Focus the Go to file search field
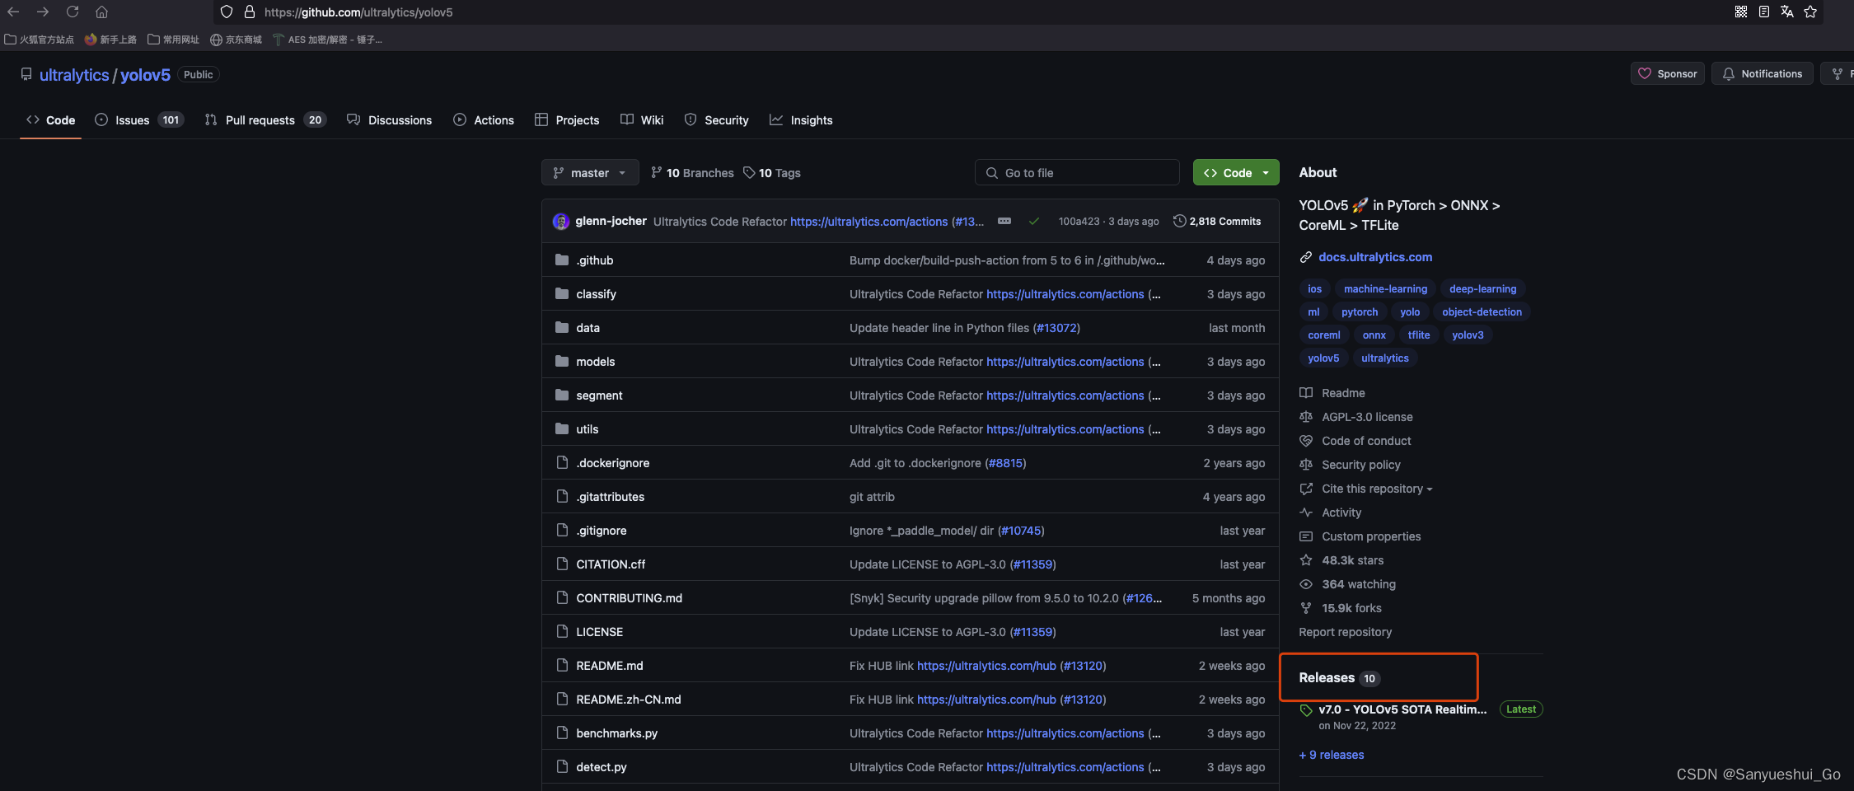Viewport: 1854px width, 791px height. [x=1077, y=172]
